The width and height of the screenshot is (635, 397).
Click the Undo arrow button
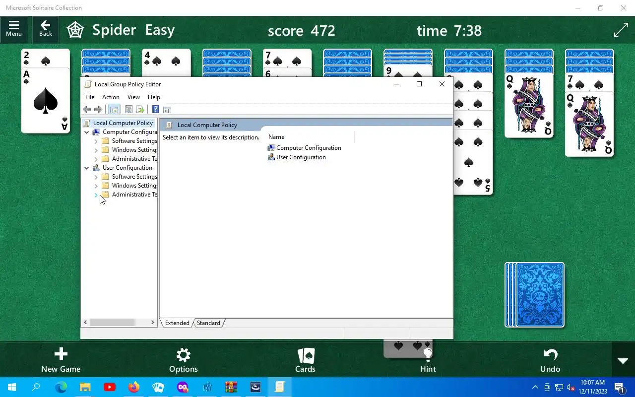550,361
